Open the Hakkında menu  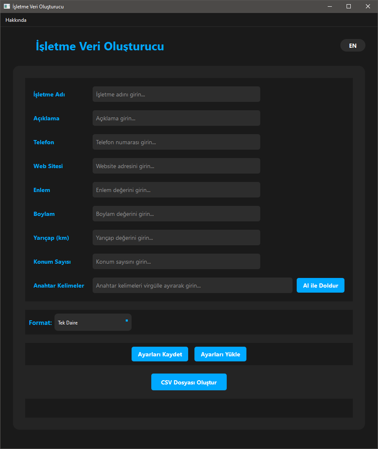[16, 20]
